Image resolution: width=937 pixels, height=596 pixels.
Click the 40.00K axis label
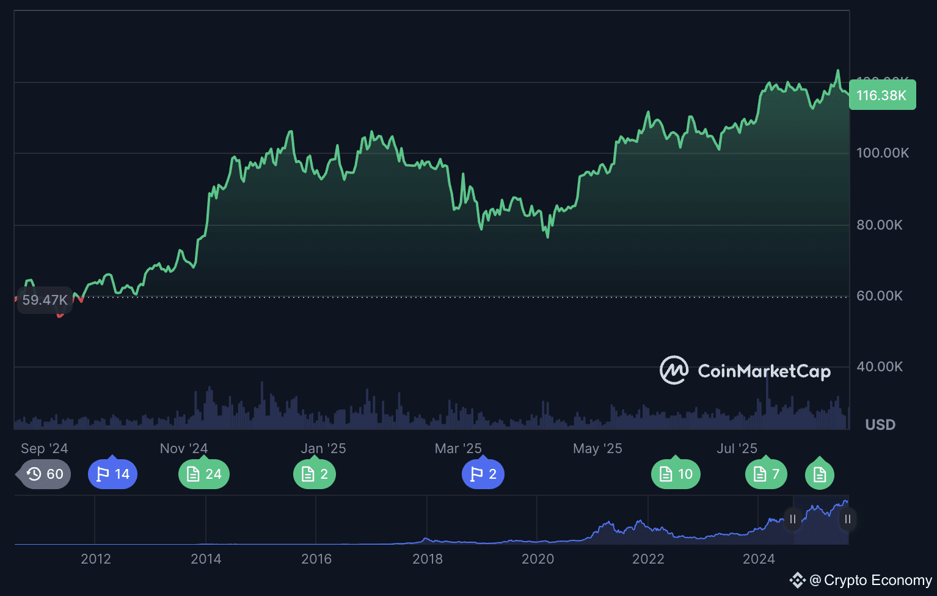pyautogui.click(x=880, y=366)
